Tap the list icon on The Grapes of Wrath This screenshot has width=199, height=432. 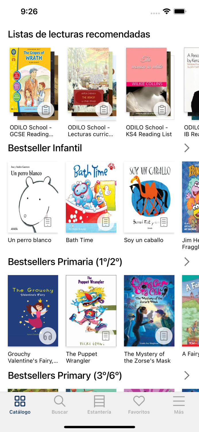click(x=46, y=110)
